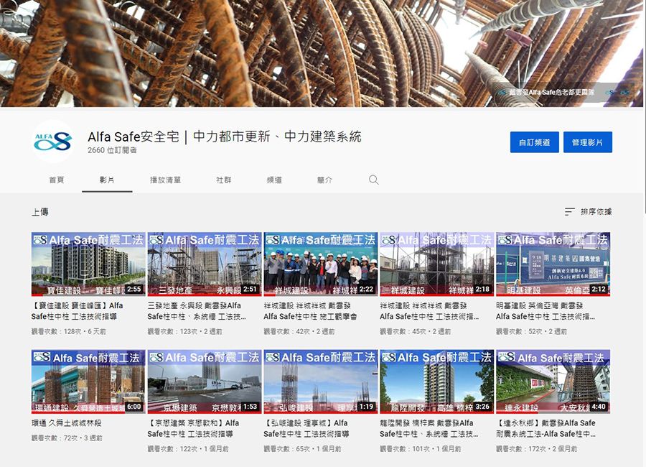Go to the 社群 tab

point(224,180)
